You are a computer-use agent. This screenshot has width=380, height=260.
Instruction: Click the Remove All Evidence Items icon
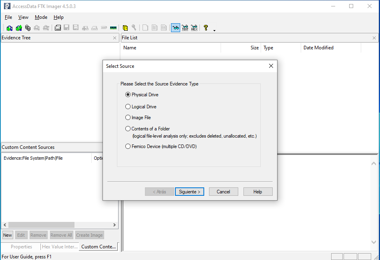pos(46,28)
